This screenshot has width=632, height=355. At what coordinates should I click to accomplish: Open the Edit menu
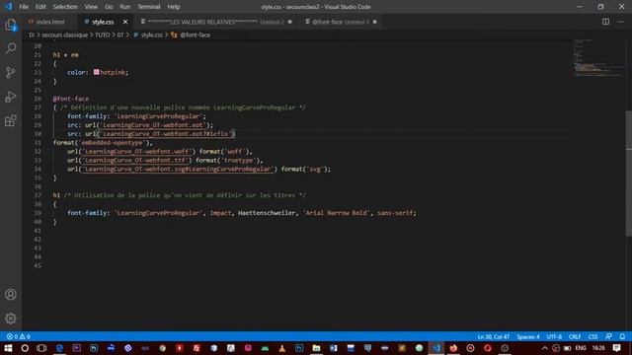[40, 7]
